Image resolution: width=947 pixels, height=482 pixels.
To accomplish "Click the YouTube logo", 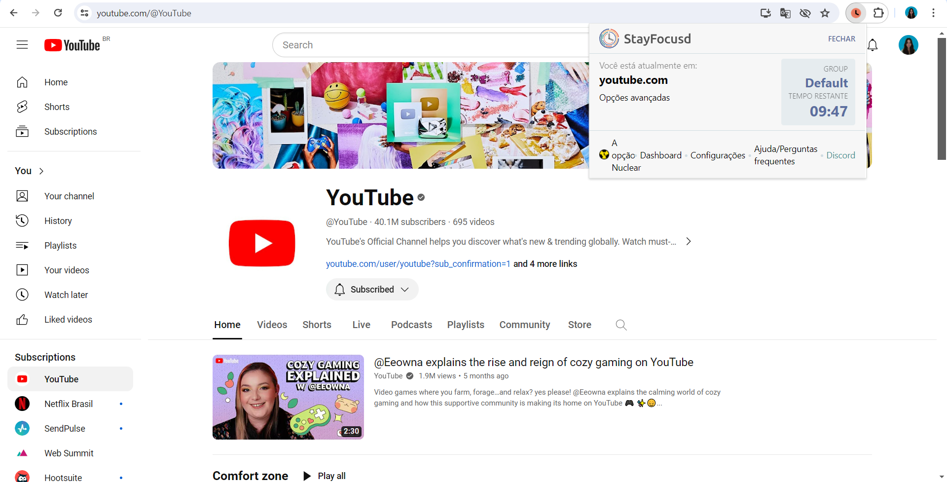I will [73, 45].
